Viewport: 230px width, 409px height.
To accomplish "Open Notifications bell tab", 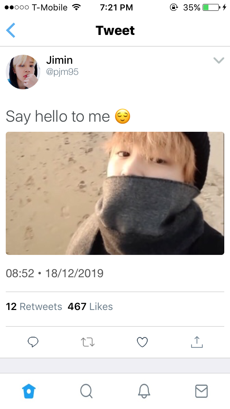I will [144, 391].
